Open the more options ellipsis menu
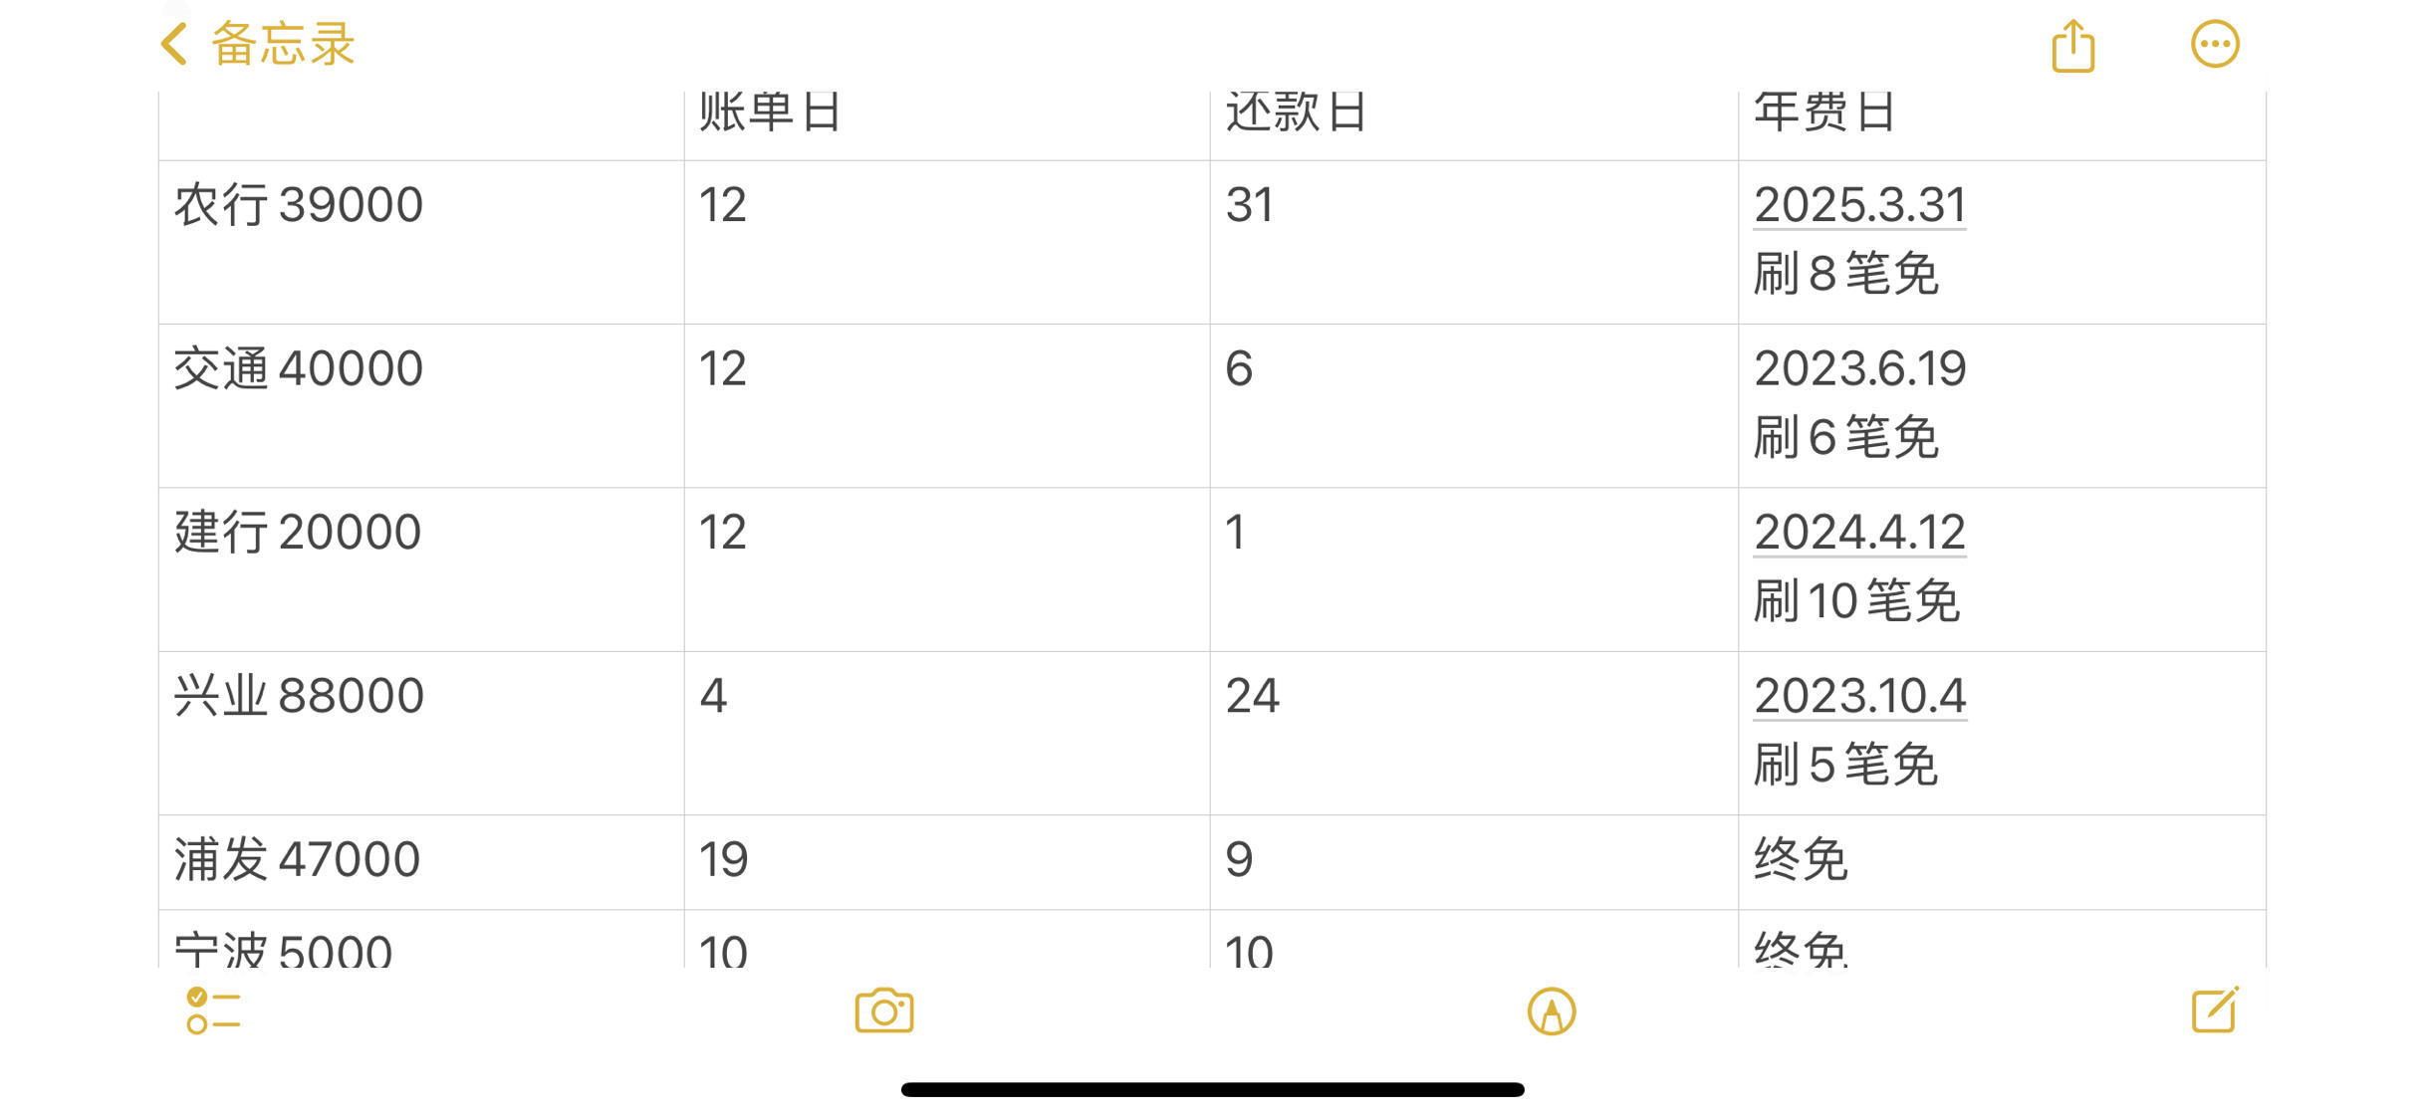Screen dimensions: 2425x1120 [2214, 45]
